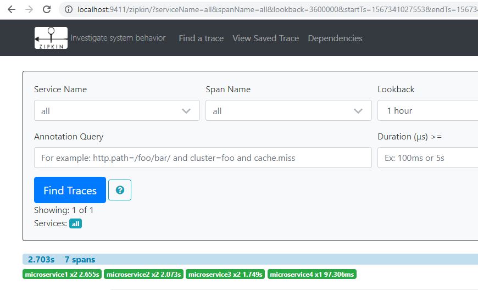Click the Lookback label
The height and width of the screenshot is (291, 478).
[396, 89]
